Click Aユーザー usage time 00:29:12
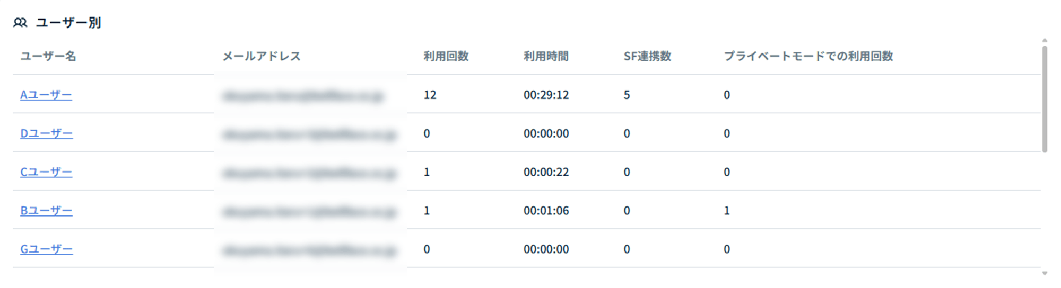The image size is (1061, 288). [x=546, y=95]
